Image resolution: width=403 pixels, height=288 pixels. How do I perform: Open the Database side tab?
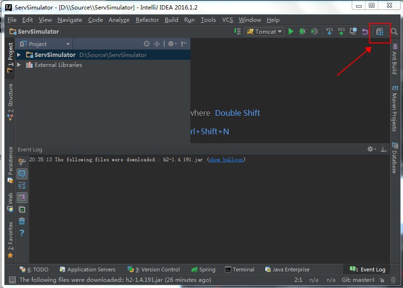[395, 158]
